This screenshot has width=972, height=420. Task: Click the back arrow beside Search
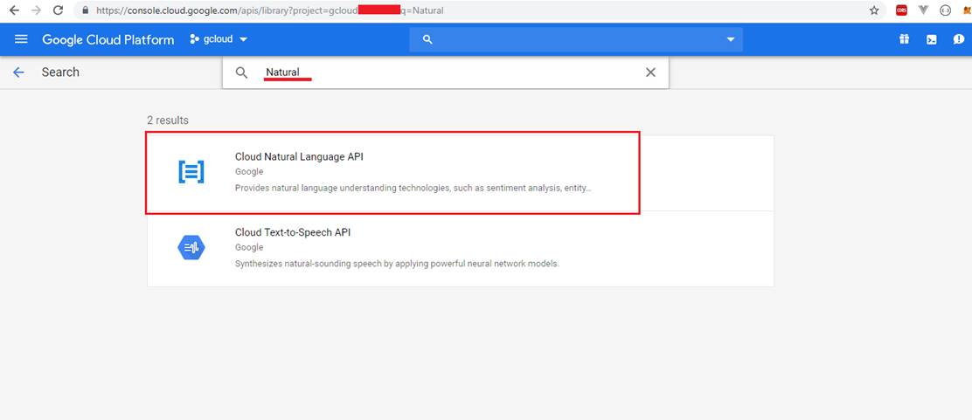[x=18, y=72]
